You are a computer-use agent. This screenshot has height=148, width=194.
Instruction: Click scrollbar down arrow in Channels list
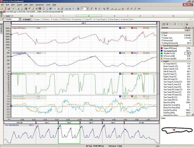click(192, 115)
